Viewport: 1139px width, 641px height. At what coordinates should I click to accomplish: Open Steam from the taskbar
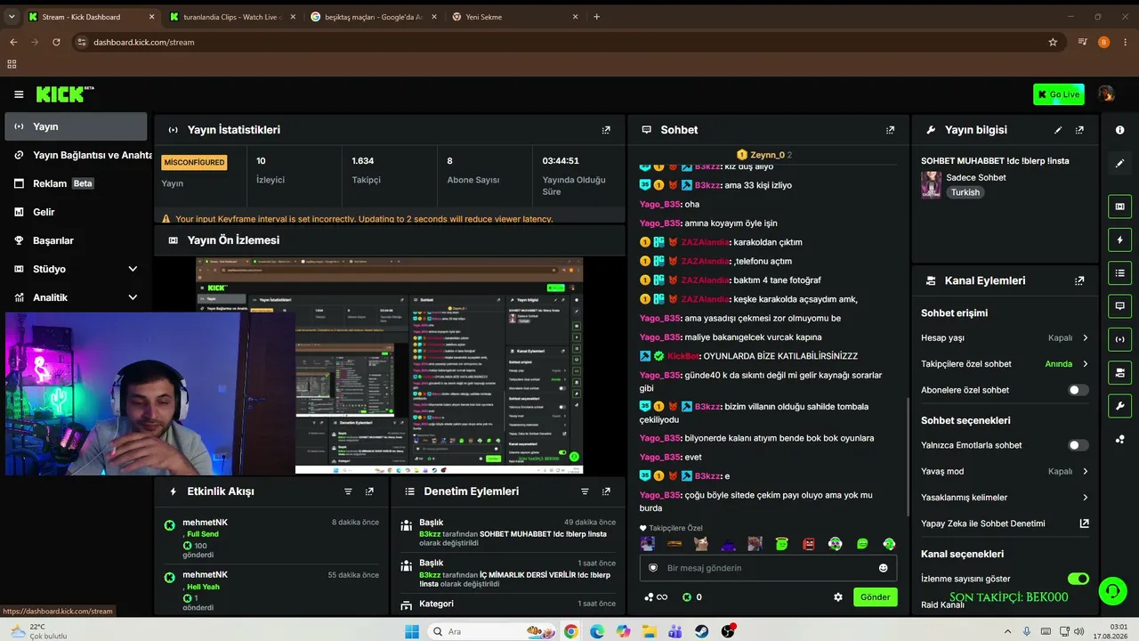702,631
